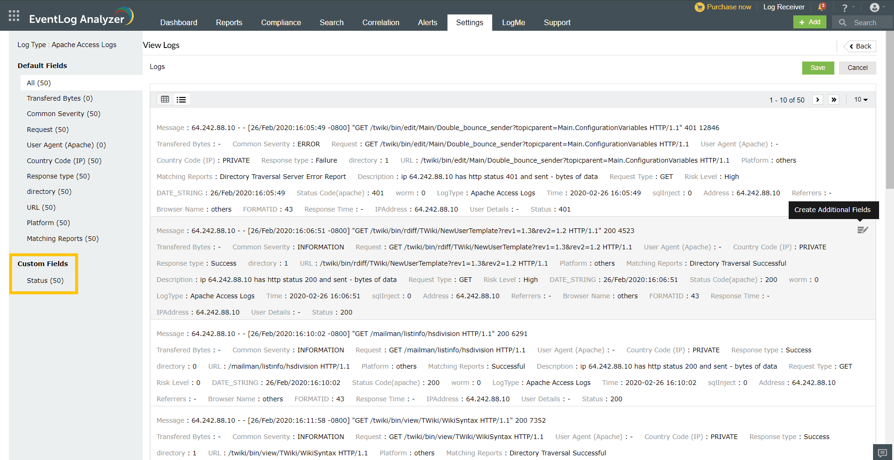Open the apps grid launcher icon
894x460 pixels.
click(14, 16)
